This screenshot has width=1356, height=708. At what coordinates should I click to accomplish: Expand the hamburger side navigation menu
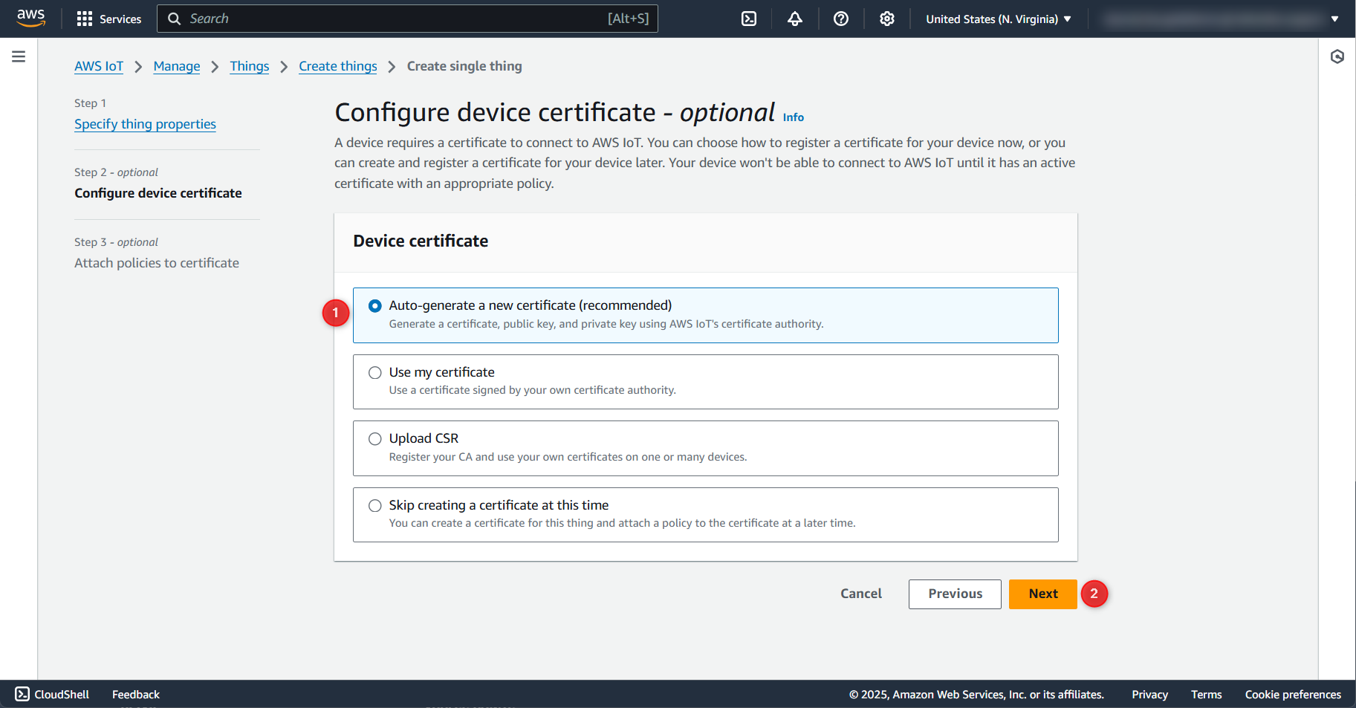19,56
